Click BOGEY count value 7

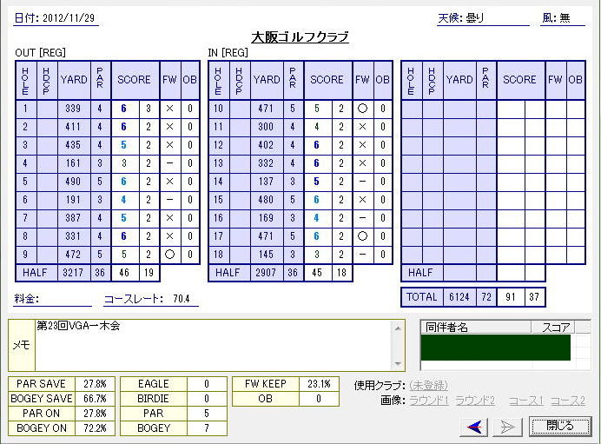coord(207,427)
